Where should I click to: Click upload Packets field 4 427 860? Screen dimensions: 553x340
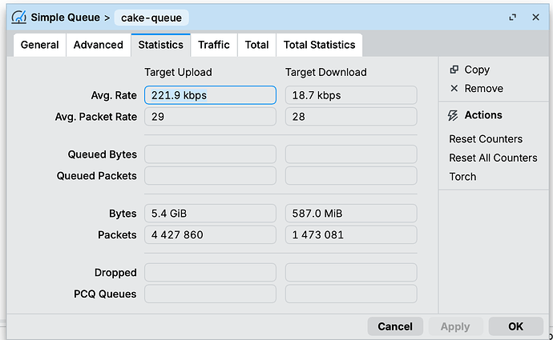pos(210,234)
